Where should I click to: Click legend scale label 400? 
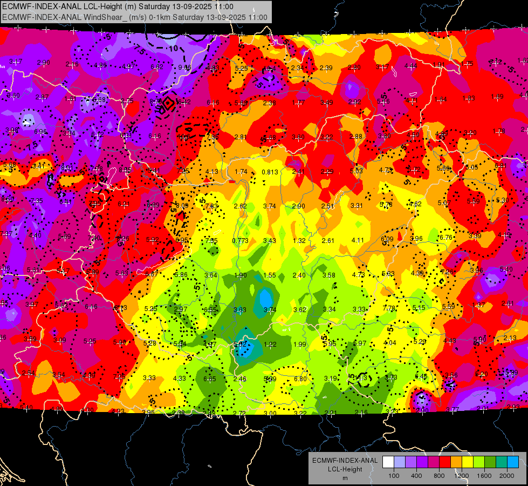[x=416, y=476]
